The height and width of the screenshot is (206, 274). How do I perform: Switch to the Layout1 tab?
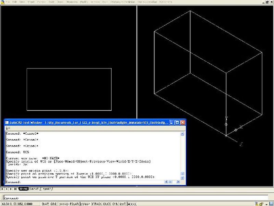[x=34, y=189]
